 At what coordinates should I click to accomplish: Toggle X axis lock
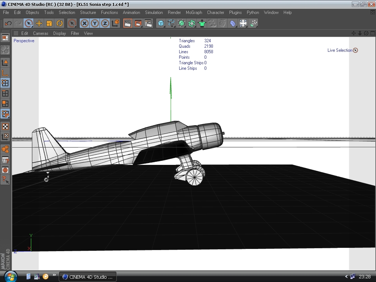coord(85,23)
